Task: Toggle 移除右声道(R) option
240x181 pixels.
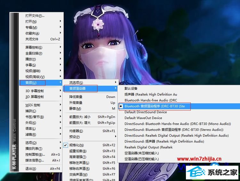Action: [90, 169]
